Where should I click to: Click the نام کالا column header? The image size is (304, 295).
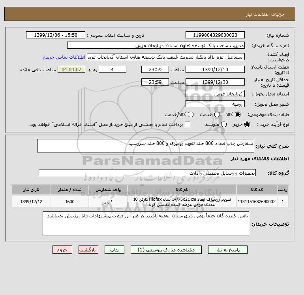(182, 190)
